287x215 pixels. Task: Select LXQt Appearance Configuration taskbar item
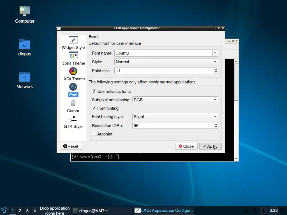[164, 211]
